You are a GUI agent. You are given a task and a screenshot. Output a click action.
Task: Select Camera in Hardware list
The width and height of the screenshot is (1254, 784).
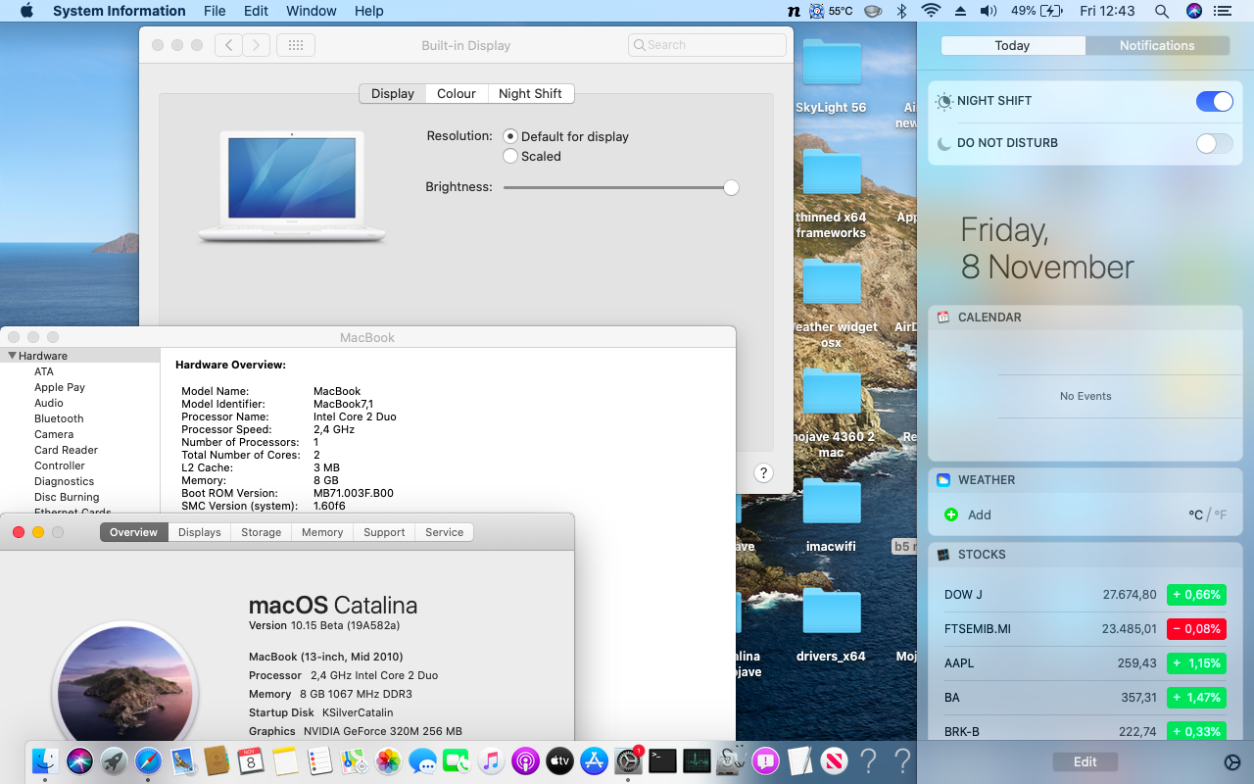54,434
